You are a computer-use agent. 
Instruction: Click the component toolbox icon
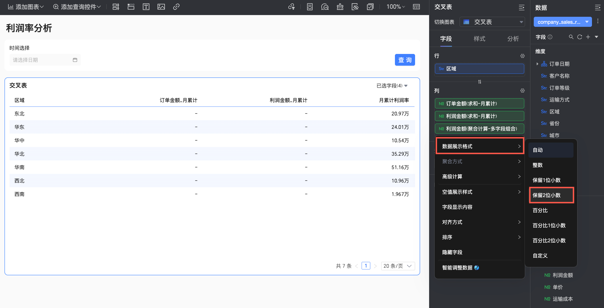(340, 7)
